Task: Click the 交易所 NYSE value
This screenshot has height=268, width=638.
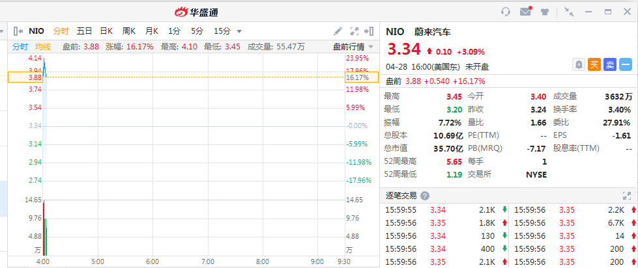Action: point(536,174)
